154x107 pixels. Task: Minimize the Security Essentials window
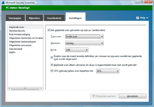click(x=137, y=2)
